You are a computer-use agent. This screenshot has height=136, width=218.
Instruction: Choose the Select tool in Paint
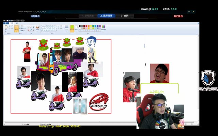16,29
